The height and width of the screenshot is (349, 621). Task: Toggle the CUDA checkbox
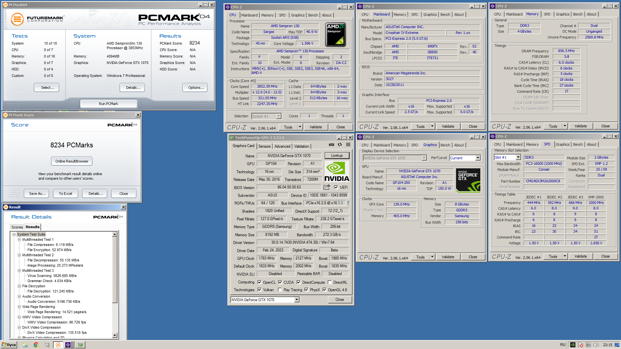click(280, 282)
